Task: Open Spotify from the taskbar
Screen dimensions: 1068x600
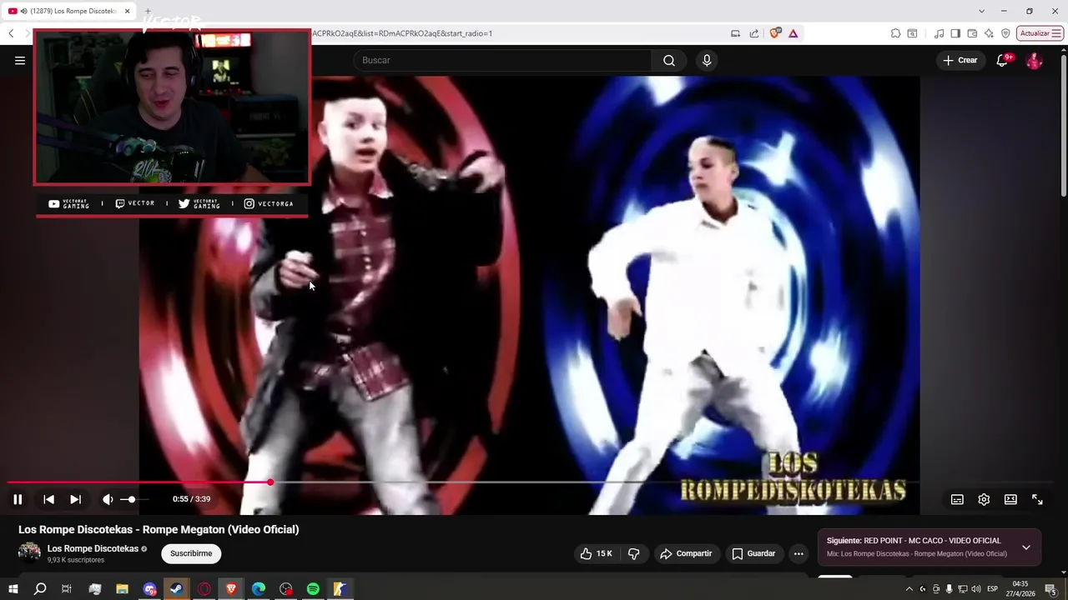Action: click(313, 589)
